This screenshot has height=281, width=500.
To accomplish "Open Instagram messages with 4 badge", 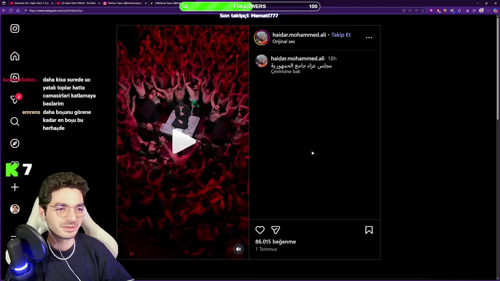I will pyautogui.click(x=15, y=99).
